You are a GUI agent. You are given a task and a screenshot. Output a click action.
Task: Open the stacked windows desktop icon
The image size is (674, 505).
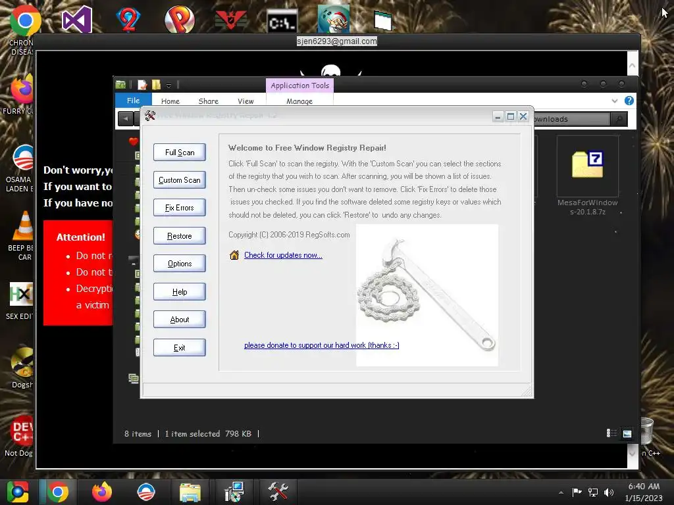(382, 20)
